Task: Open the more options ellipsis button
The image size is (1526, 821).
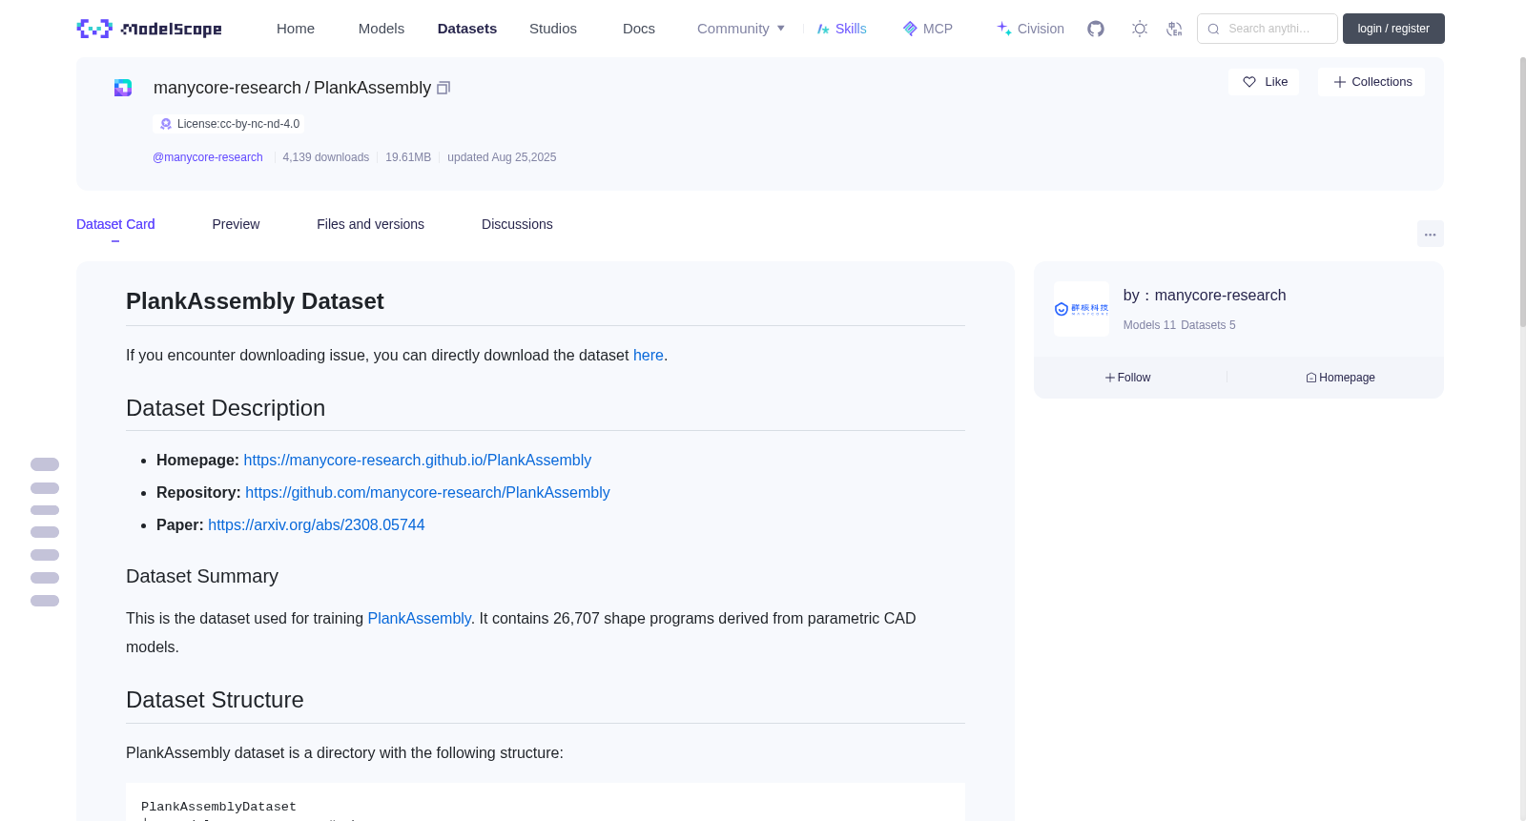Action: (x=1431, y=234)
